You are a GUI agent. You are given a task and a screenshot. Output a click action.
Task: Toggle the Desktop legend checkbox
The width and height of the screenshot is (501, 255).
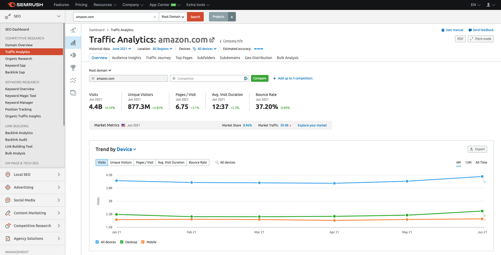coord(122,242)
